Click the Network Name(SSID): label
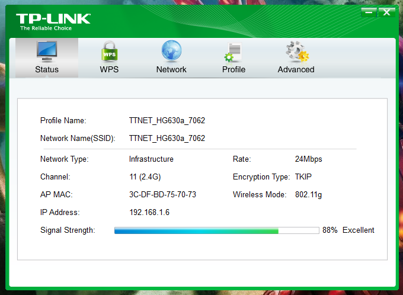 click(x=78, y=138)
